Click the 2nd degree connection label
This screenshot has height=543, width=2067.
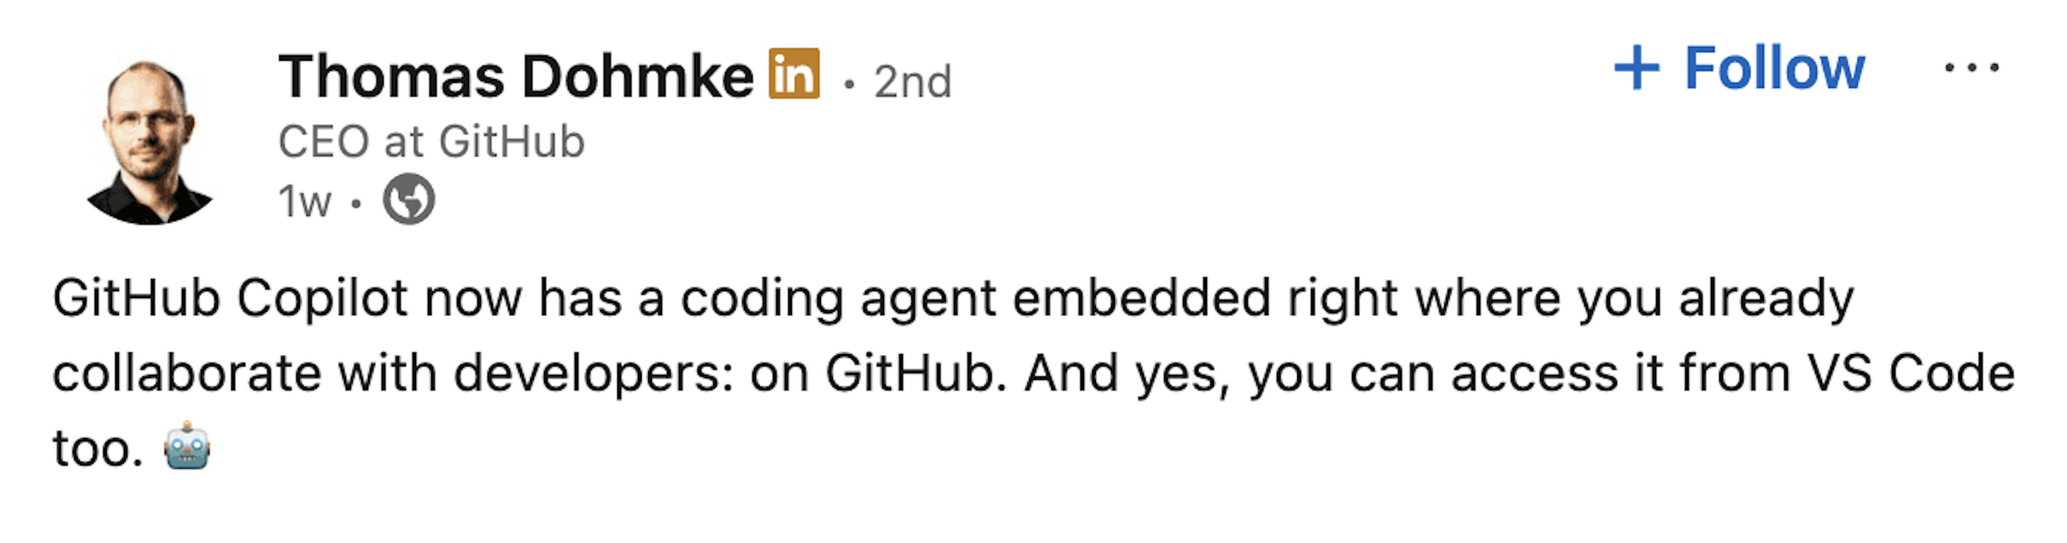912,82
